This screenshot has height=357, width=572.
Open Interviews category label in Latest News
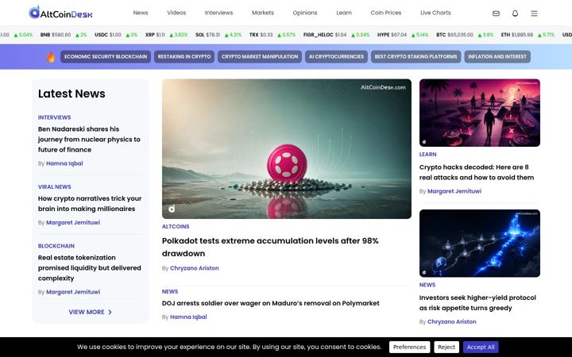pos(54,117)
